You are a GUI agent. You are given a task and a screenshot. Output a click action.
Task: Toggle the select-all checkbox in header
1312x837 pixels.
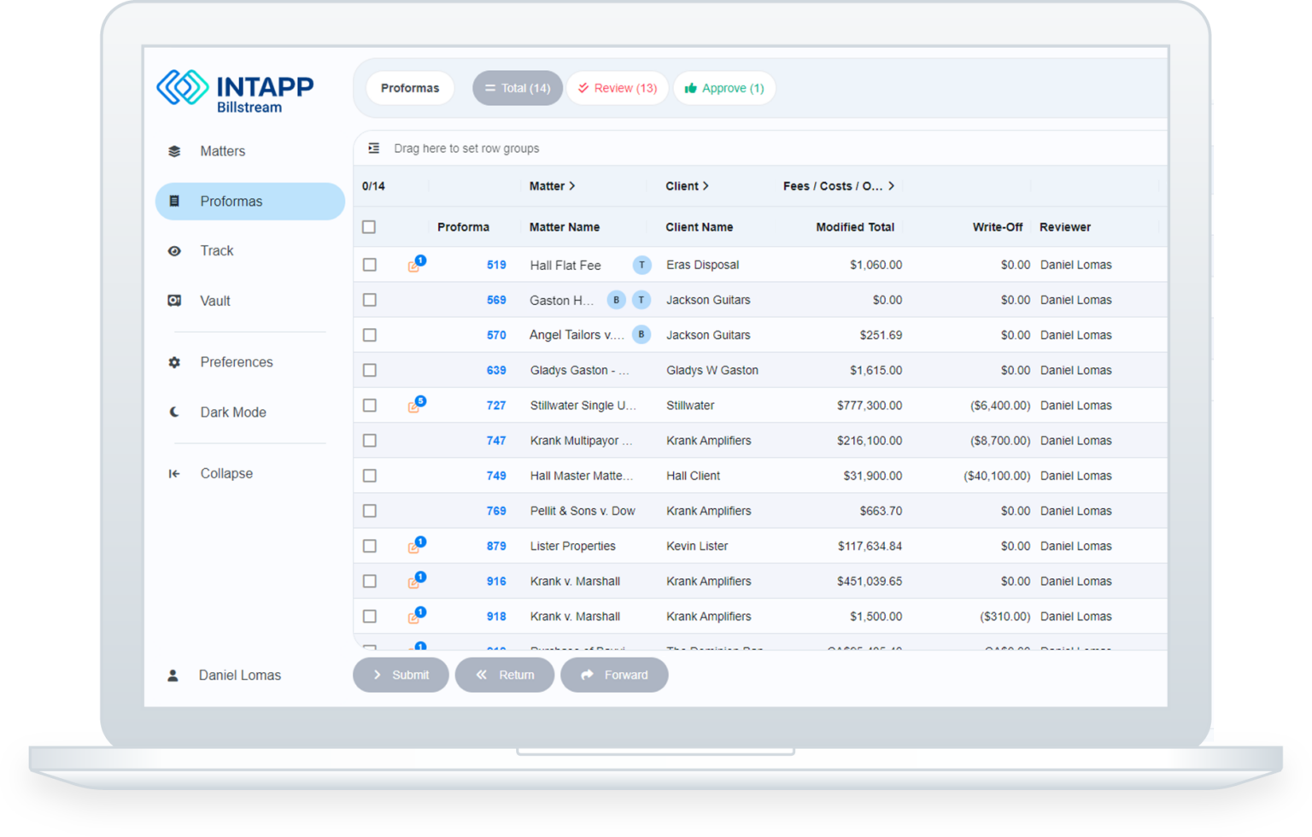pos(369,226)
